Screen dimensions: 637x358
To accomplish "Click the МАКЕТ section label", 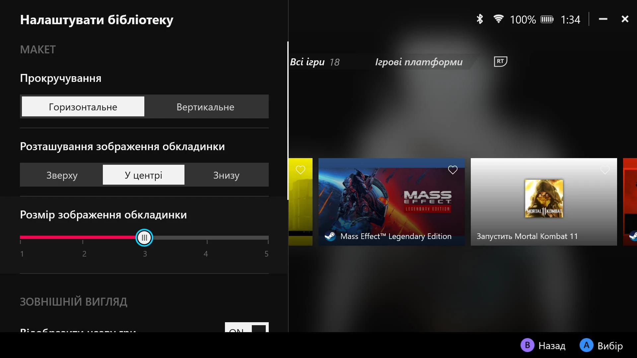I will 38,49.
